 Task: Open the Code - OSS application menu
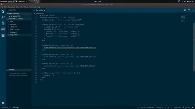[21, 1]
